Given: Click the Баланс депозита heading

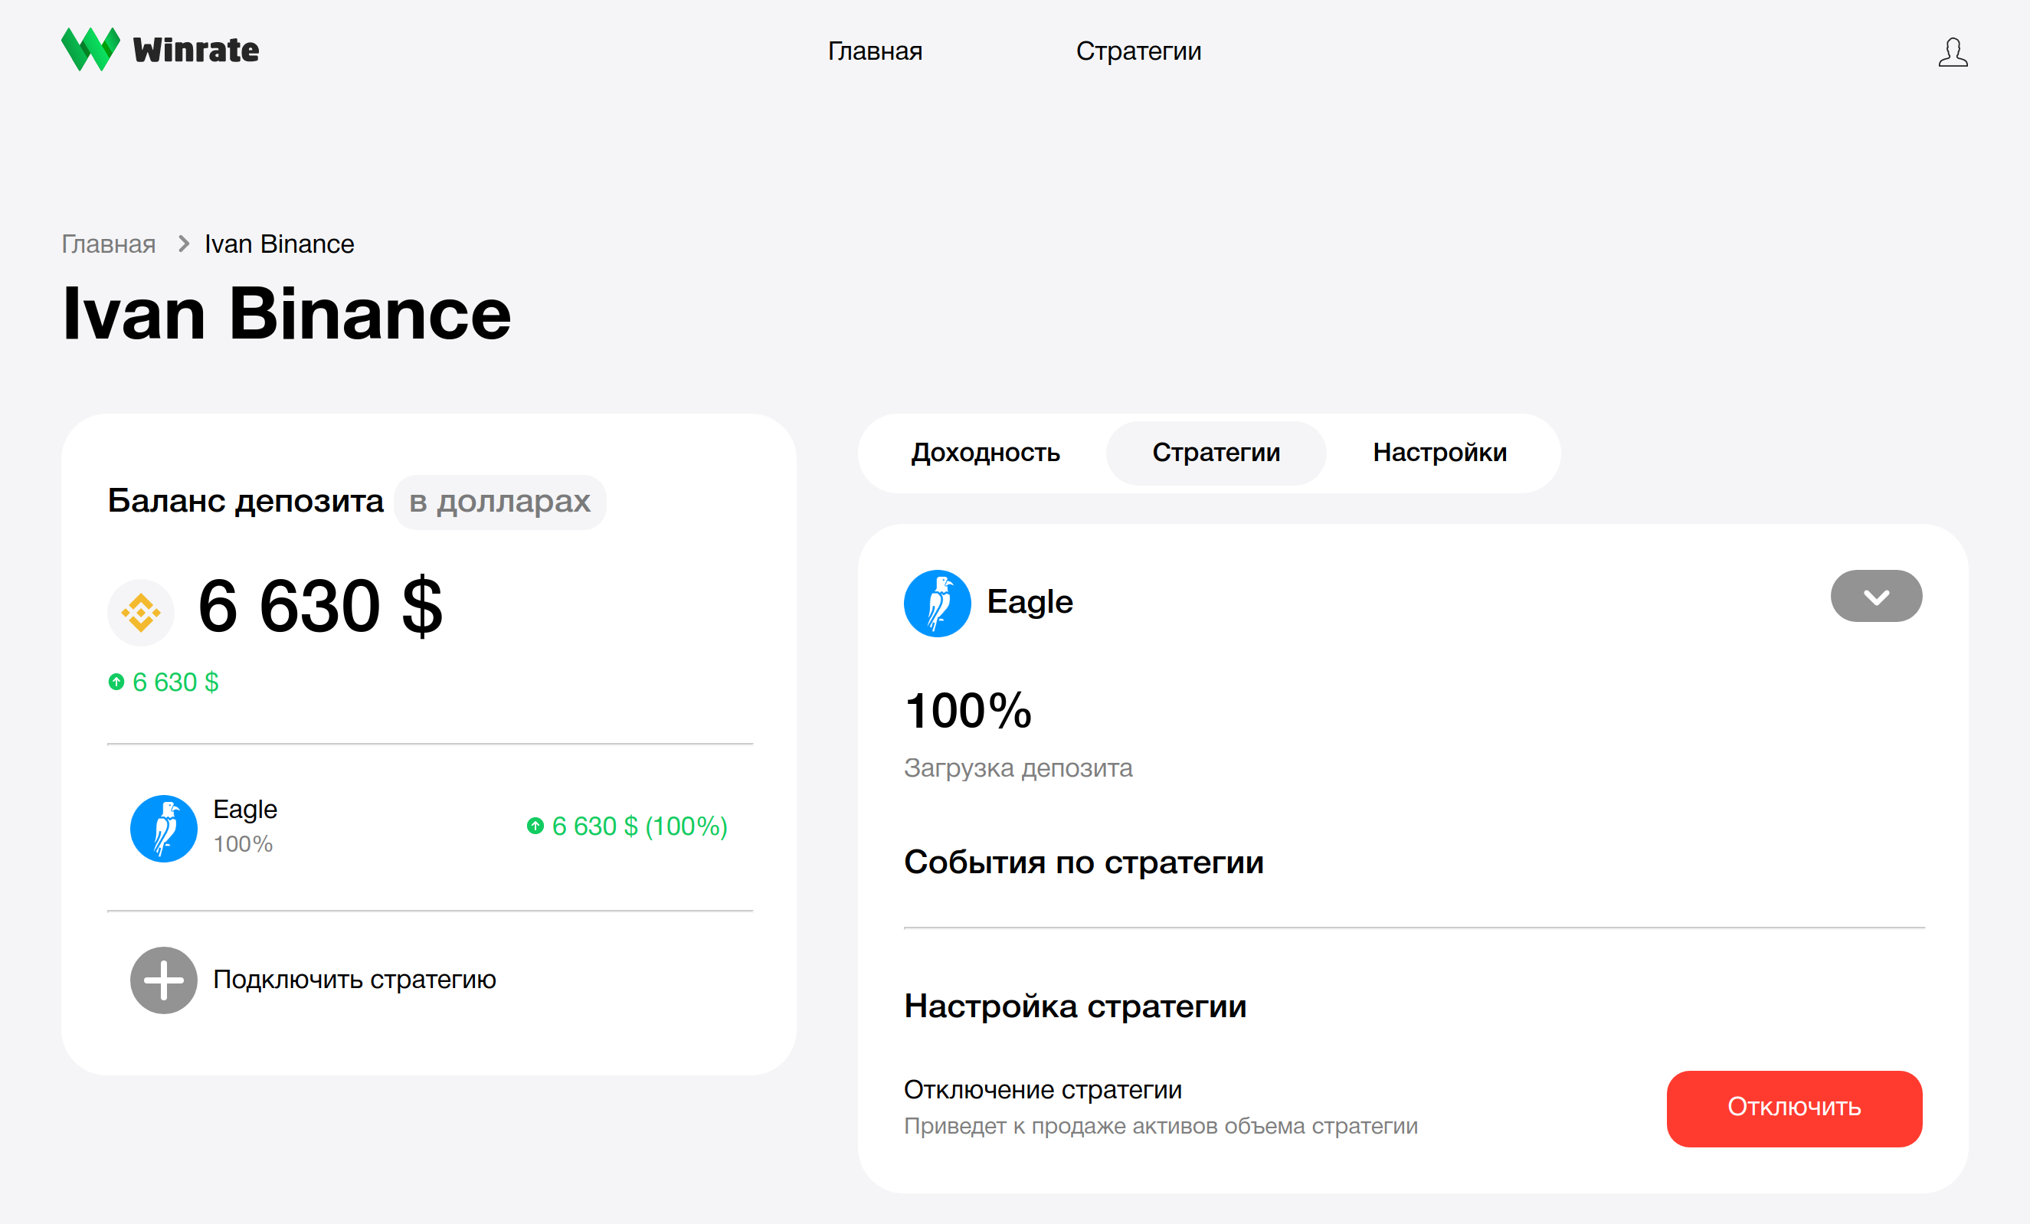Looking at the screenshot, I should coord(245,501).
